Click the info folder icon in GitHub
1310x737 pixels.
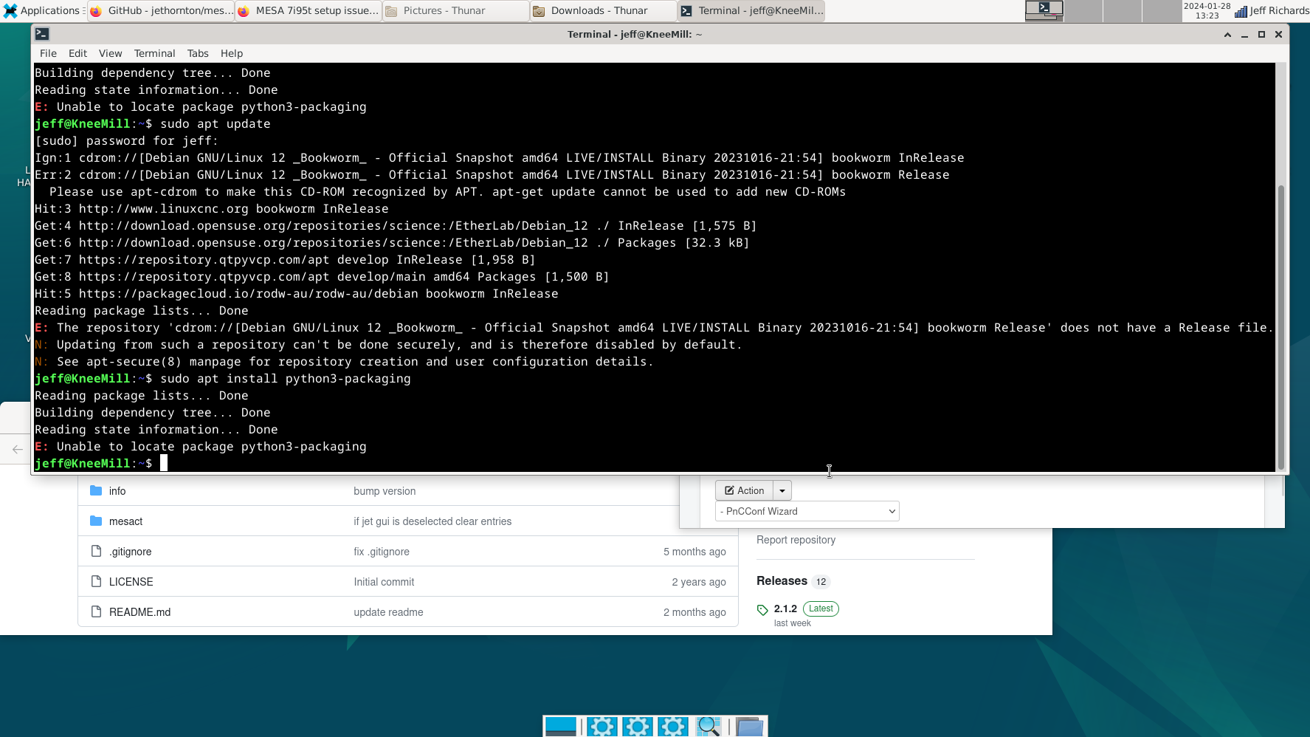(96, 490)
